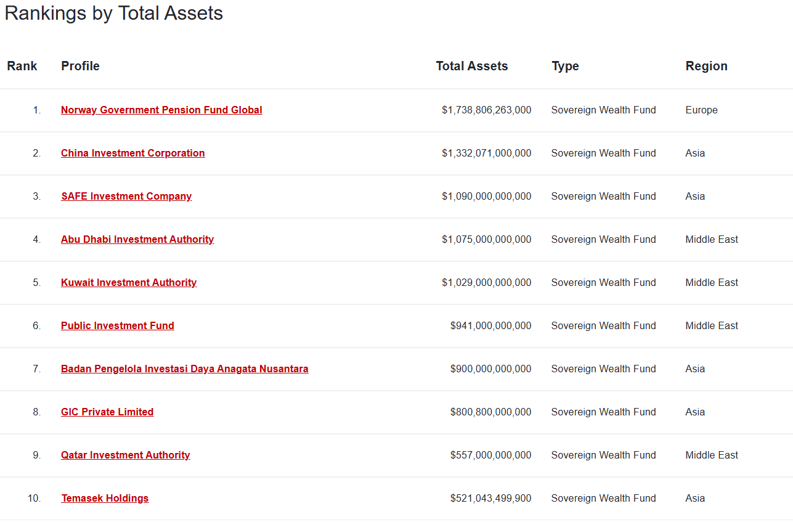Click Asia in SAFE Investment Company row
Image resolution: width=793 pixels, height=522 pixels.
(x=695, y=196)
